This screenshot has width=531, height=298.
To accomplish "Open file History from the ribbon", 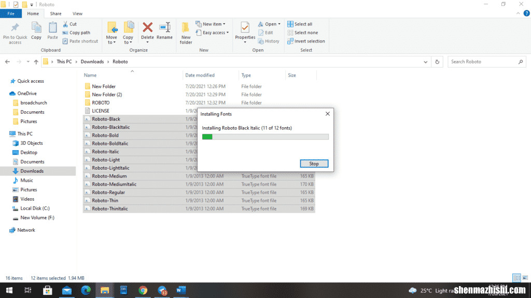I will [269, 41].
